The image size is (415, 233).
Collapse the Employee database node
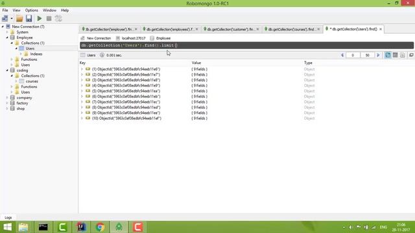tap(7, 38)
